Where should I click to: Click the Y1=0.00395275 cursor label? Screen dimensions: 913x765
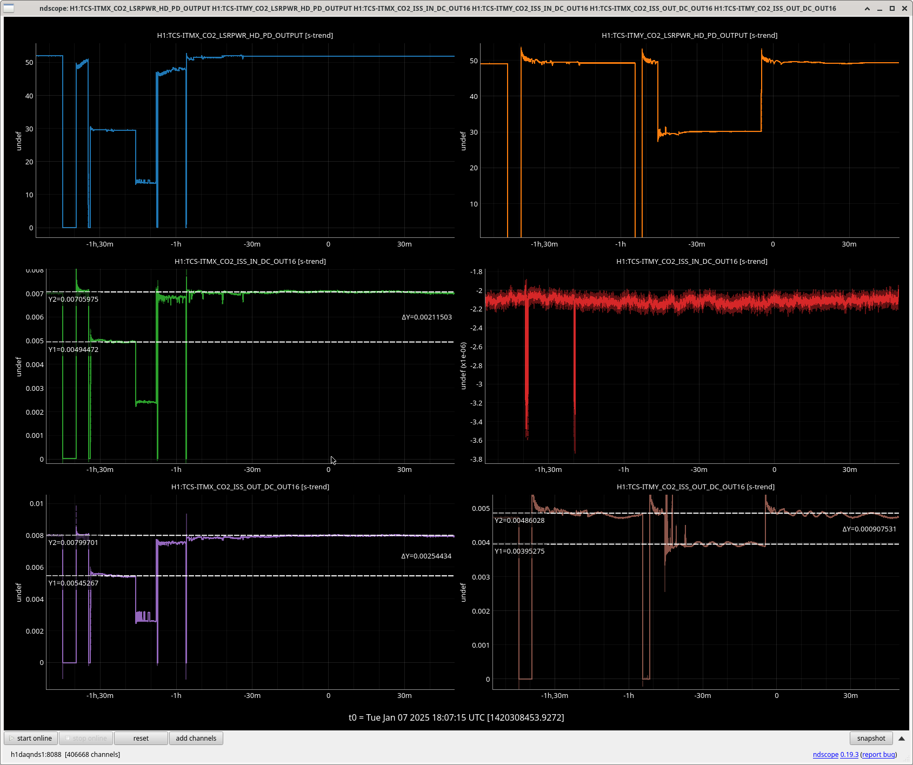coord(519,551)
